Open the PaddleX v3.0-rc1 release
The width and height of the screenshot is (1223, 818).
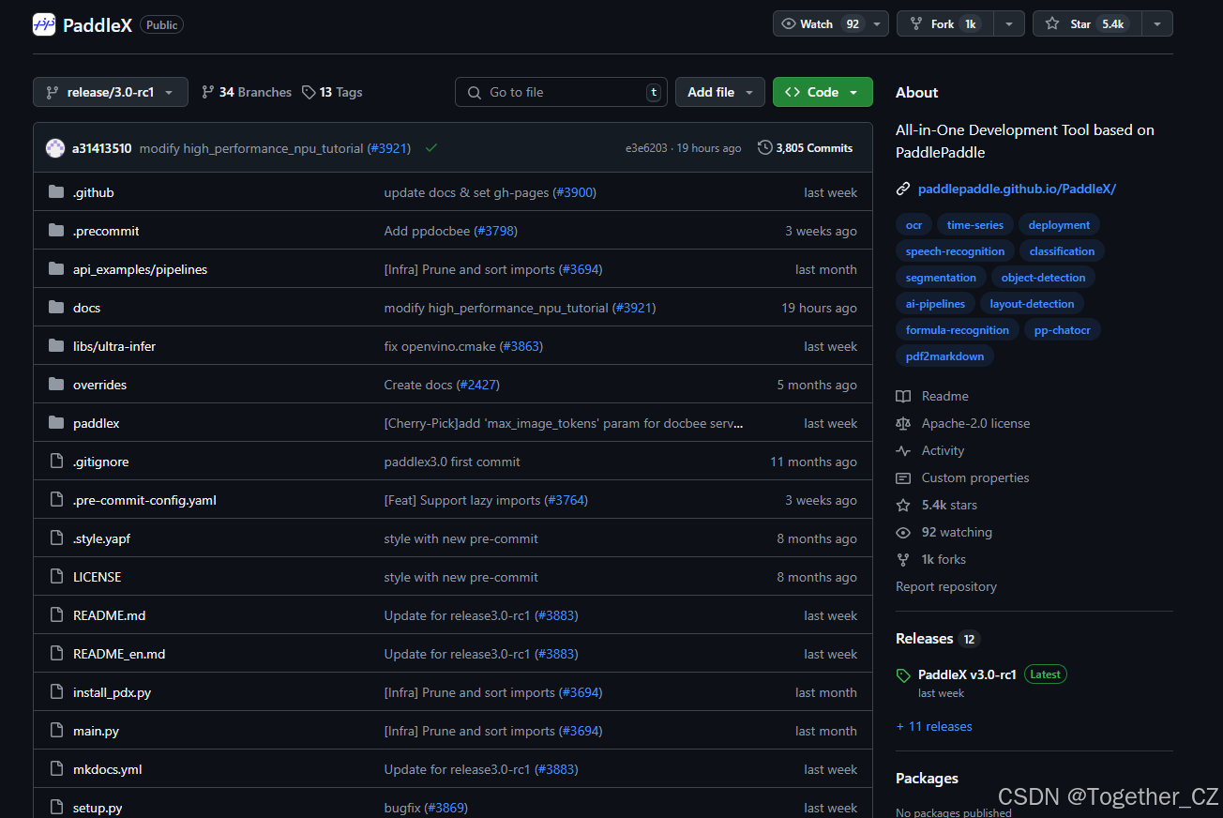pyautogui.click(x=967, y=674)
